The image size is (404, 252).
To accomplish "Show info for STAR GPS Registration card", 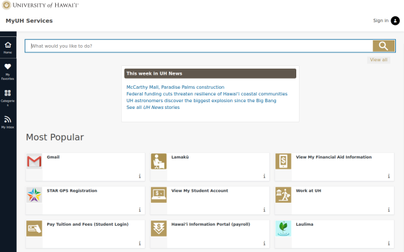I will pos(139,210).
